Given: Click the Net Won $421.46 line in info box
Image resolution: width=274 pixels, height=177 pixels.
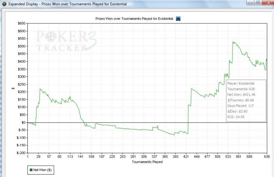Looking at the screenshot, I should (x=241, y=95).
